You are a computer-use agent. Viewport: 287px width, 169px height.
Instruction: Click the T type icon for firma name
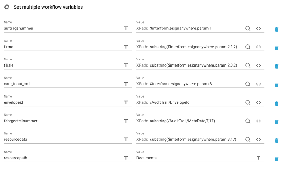coord(126,47)
